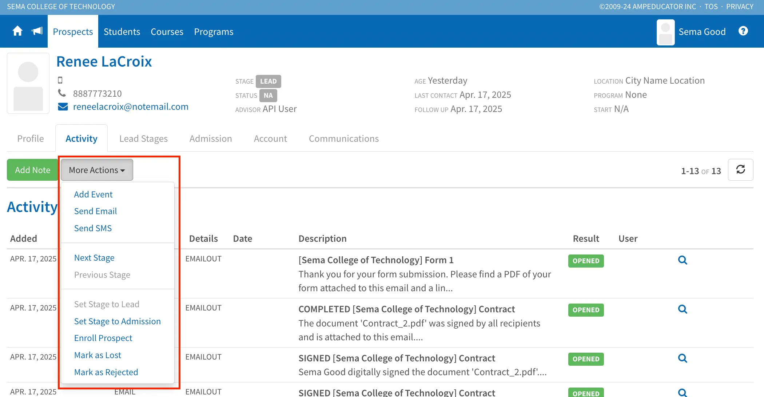Image resolution: width=764 pixels, height=397 pixels.
Task: Select Add Event from More Actions
Action: tap(93, 195)
